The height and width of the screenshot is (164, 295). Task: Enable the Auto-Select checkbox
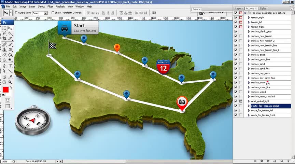[16, 13]
